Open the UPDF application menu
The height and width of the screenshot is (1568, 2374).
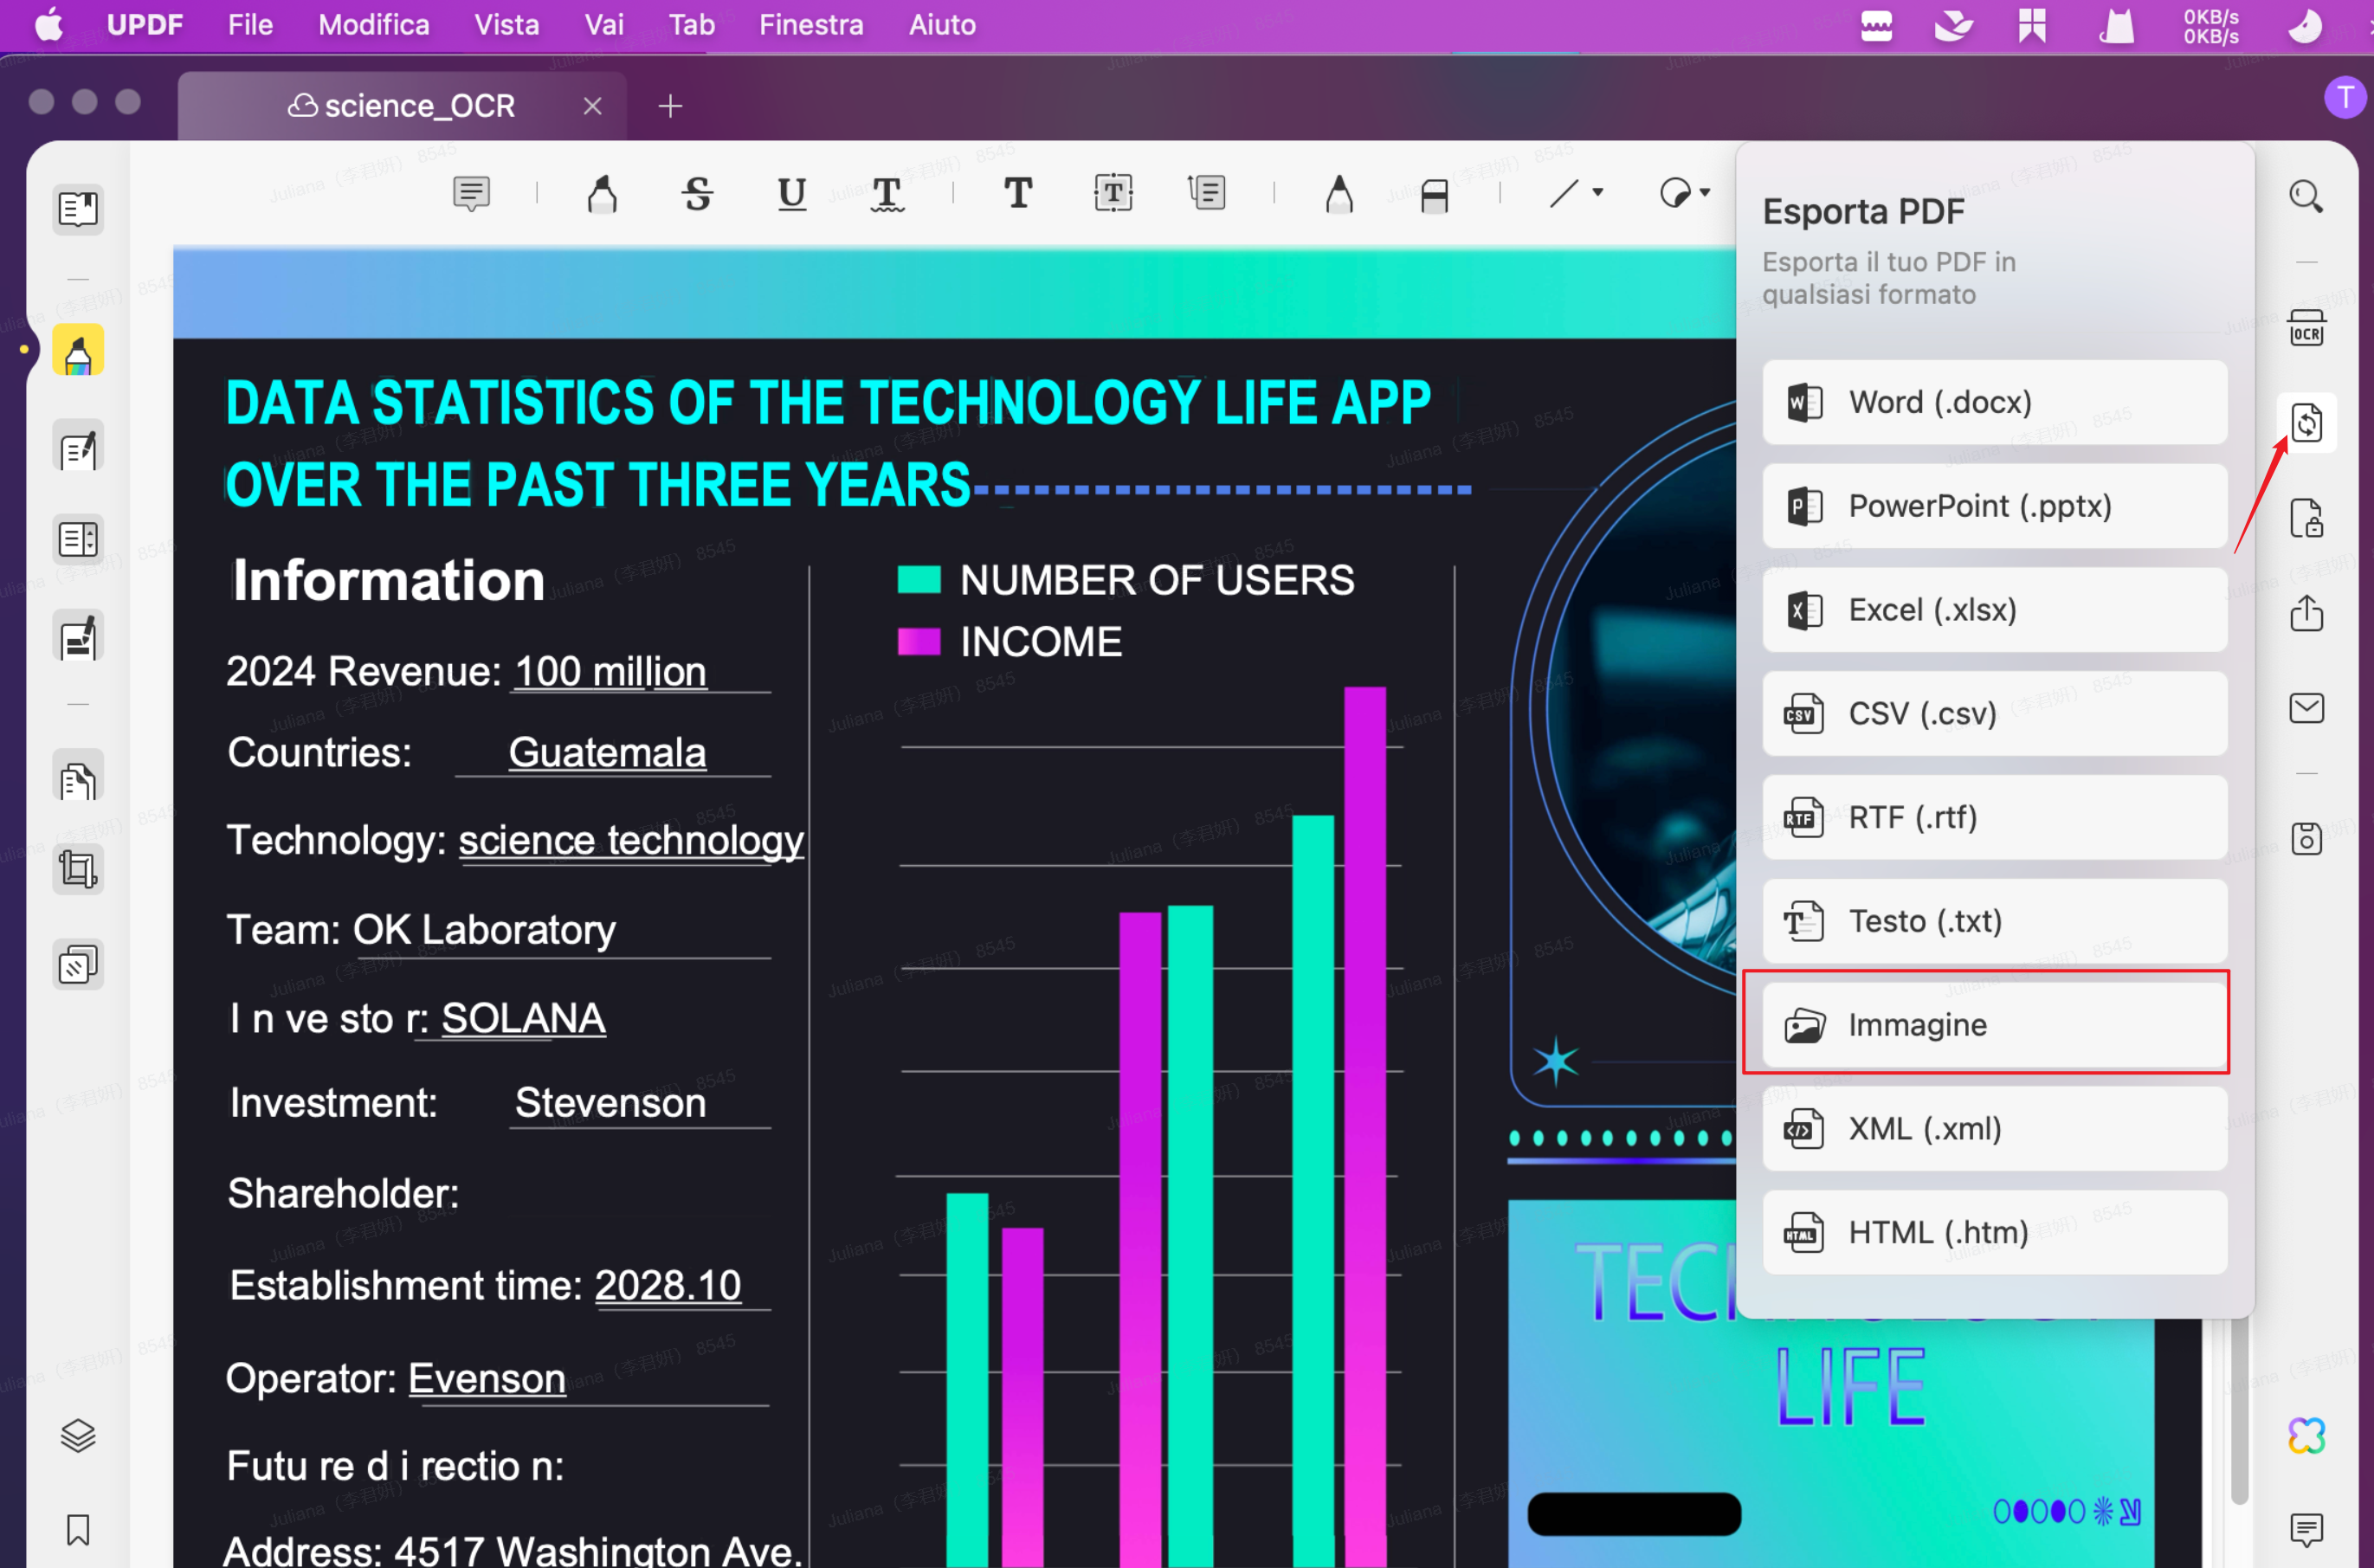coord(145,24)
